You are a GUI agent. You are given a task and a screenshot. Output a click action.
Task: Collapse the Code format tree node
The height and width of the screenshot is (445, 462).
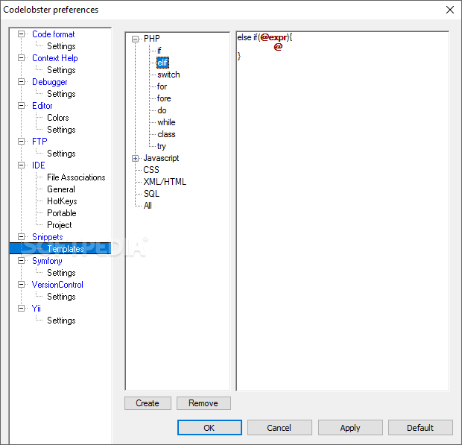[x=21, y=34]
